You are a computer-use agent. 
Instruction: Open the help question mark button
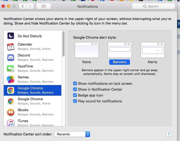(x=168, y=134)
